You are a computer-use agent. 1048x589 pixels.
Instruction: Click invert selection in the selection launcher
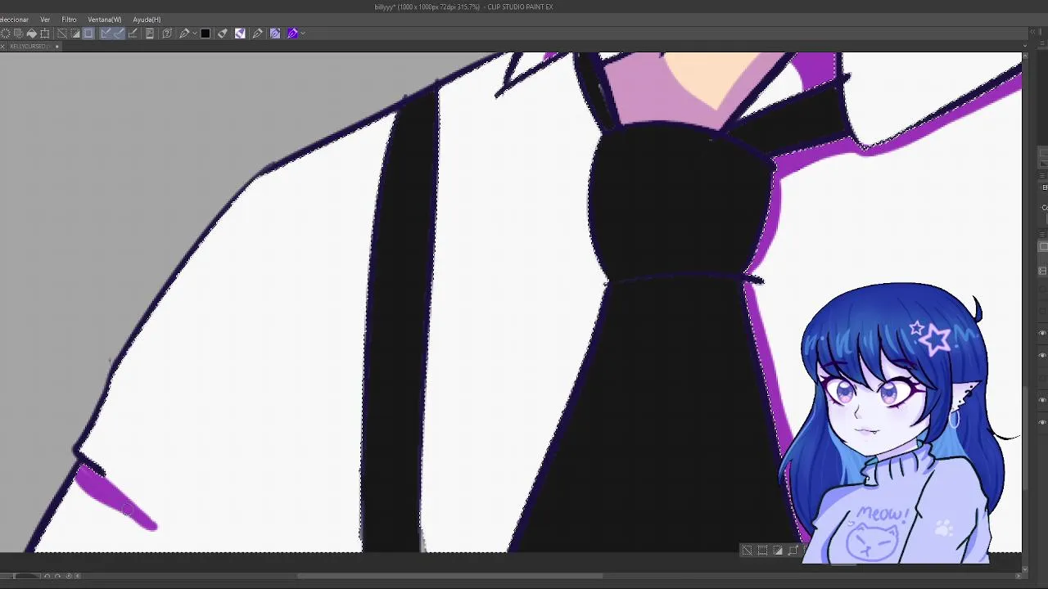(x=778, y=551)
